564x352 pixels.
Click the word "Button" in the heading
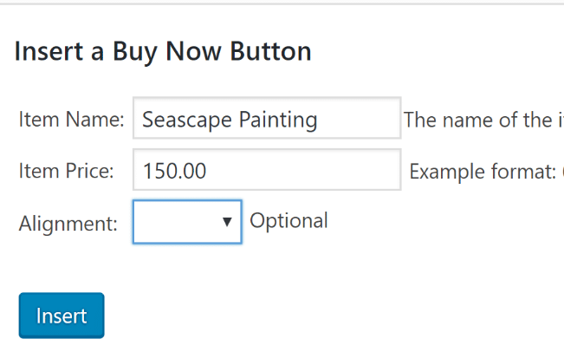270,51
